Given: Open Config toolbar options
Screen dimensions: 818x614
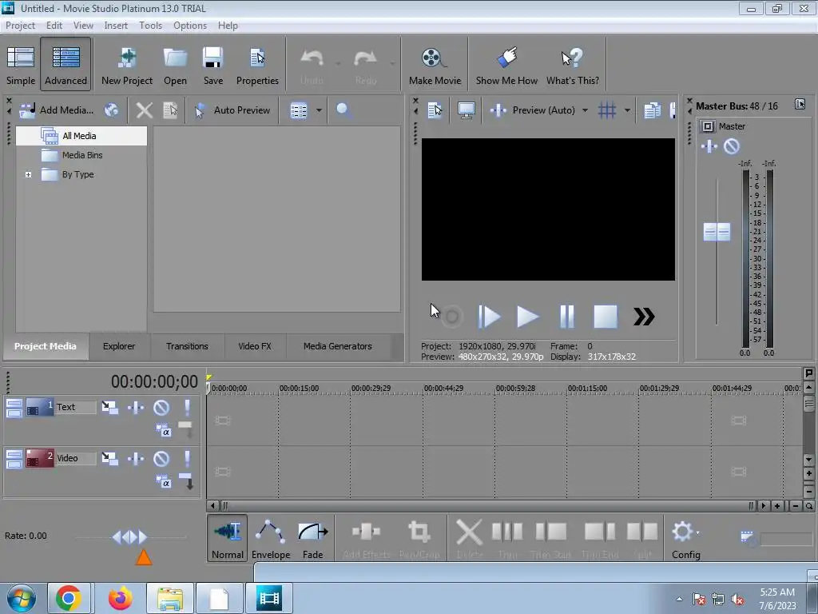Looking at the screenshot, I should (686, 538).
